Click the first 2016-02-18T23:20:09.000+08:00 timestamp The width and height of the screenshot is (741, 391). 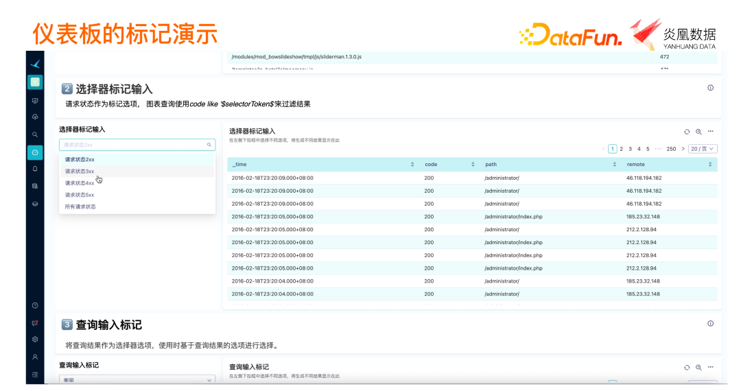[272, 178]
